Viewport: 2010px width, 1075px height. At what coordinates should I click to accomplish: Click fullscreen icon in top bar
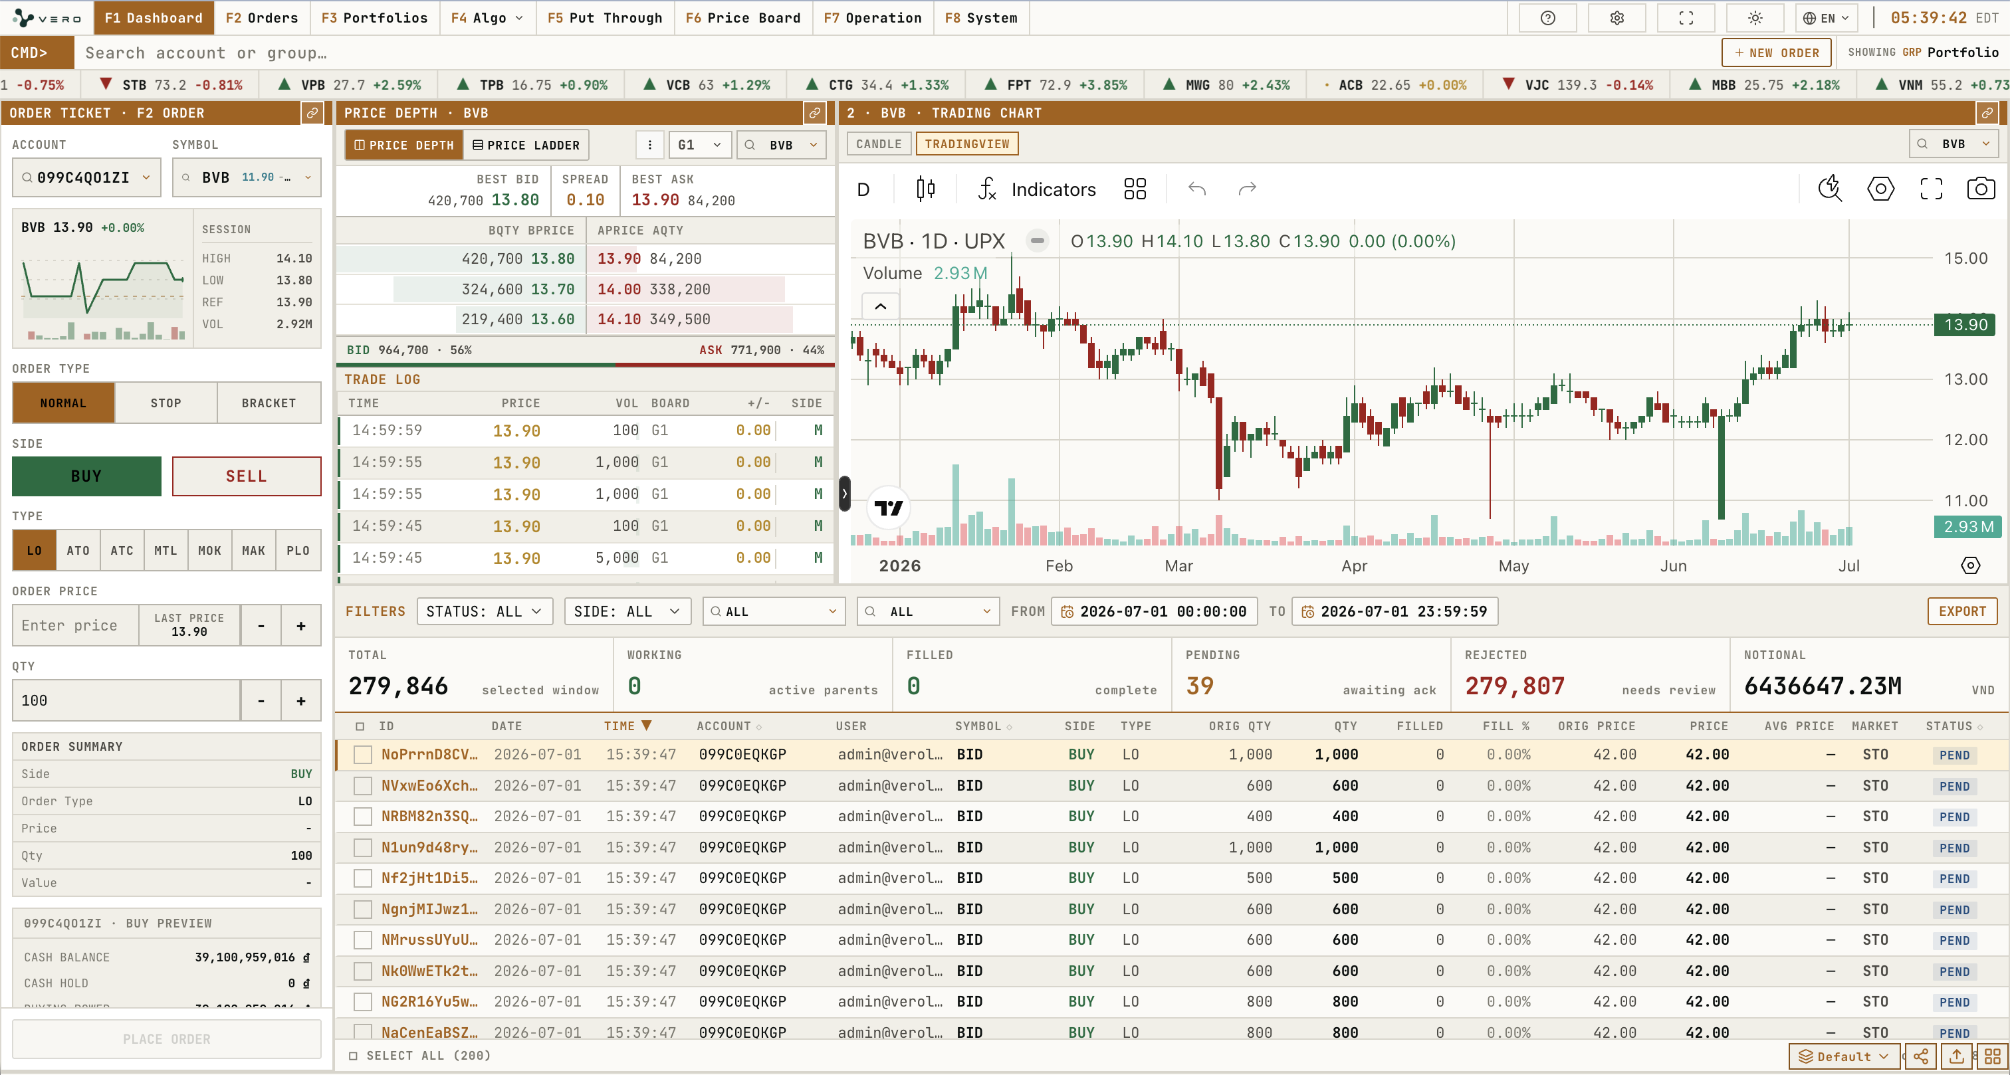point(1686,18)
